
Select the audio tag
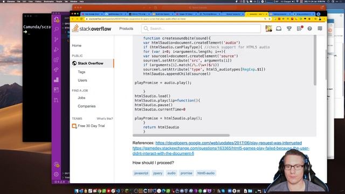171,173
